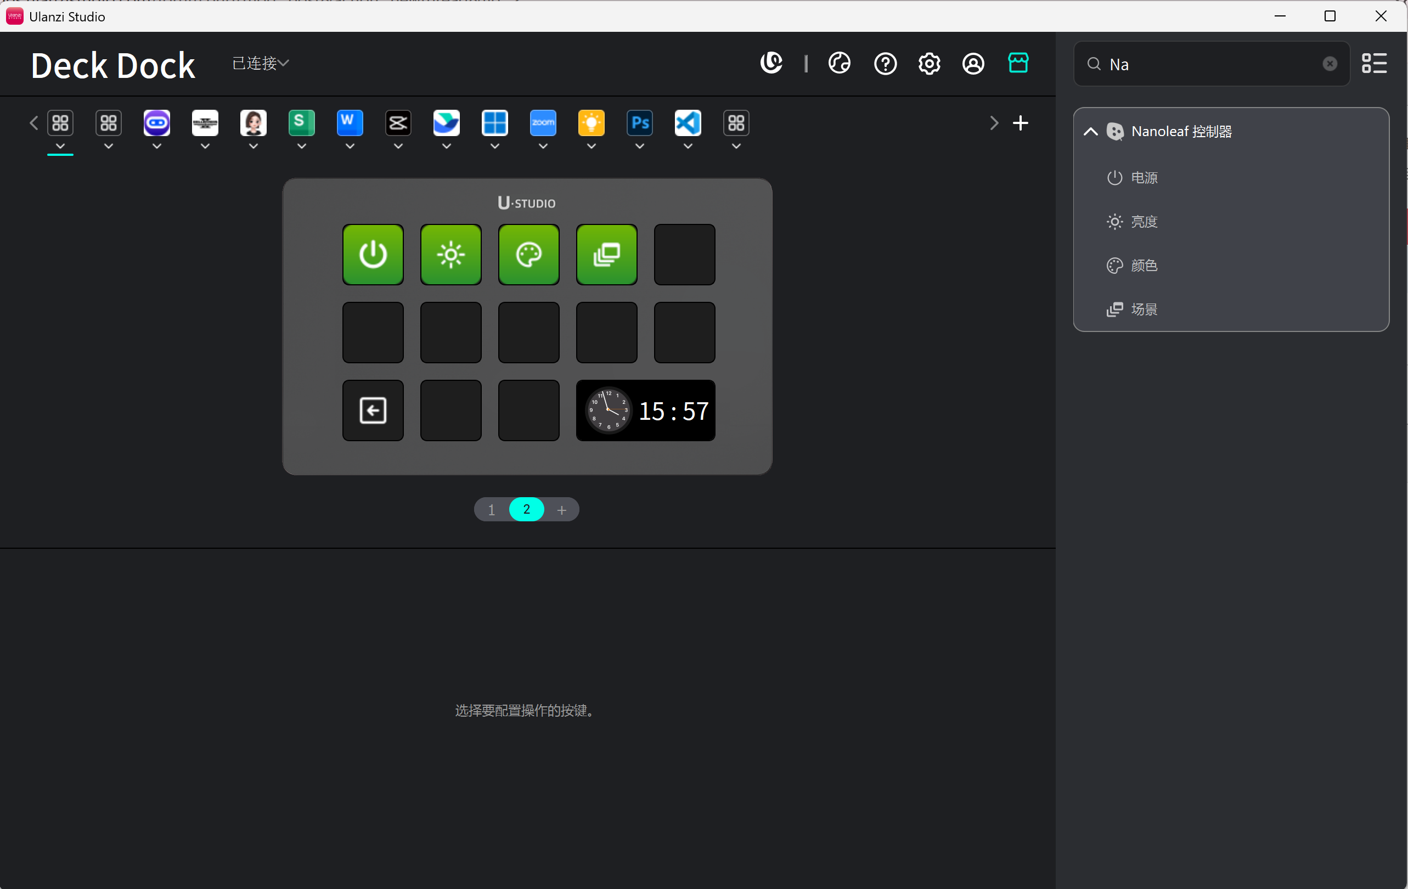
Task: Open the user account icon
Action: click(973, 63)
